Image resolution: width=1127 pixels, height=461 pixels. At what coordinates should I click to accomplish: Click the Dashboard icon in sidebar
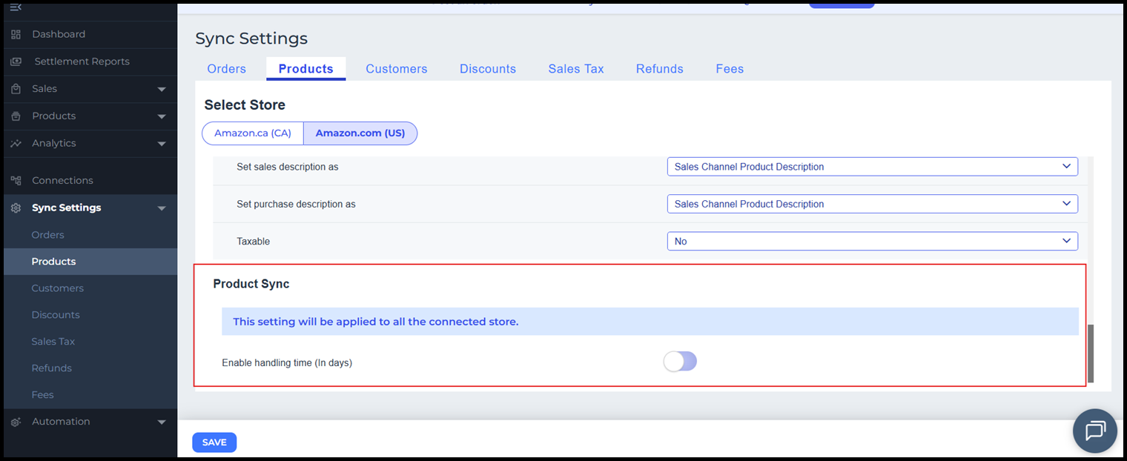click(16, 35)
